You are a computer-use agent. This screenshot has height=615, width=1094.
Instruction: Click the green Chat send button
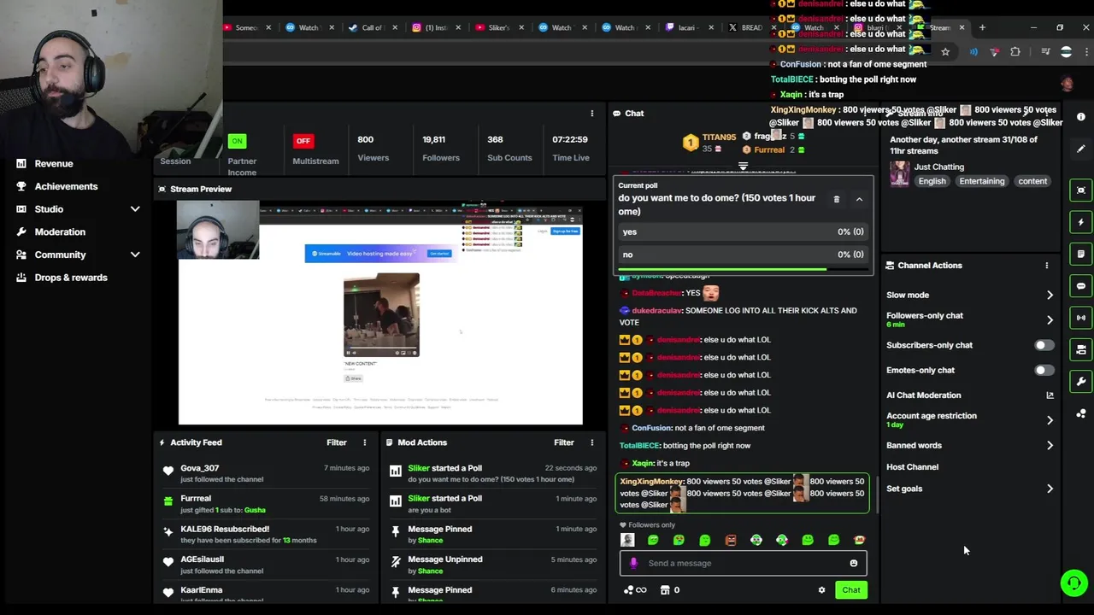point(851,590)
